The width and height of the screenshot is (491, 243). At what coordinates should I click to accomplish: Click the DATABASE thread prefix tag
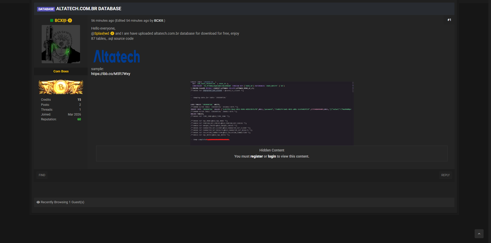(46, 9)
